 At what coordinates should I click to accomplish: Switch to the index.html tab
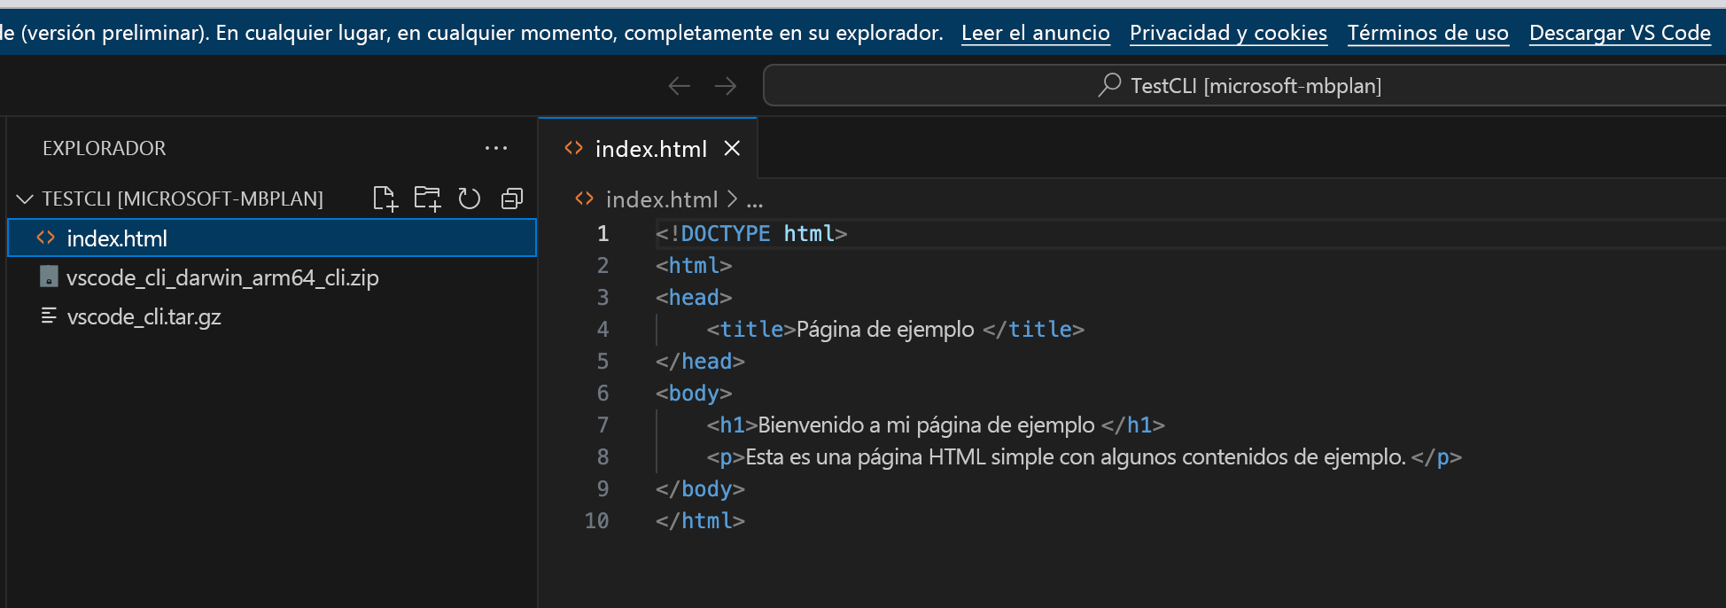[x=649, y=148]
